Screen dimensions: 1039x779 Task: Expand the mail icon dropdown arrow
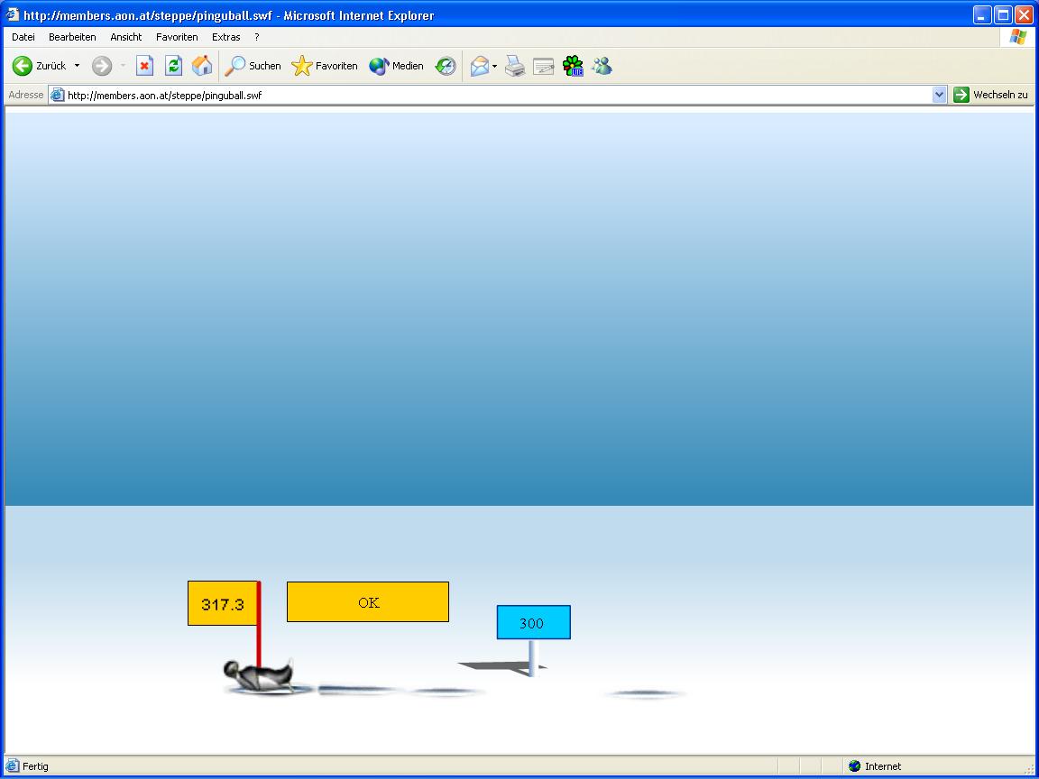495,66
